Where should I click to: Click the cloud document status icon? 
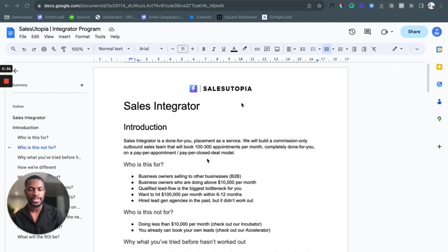111,29
